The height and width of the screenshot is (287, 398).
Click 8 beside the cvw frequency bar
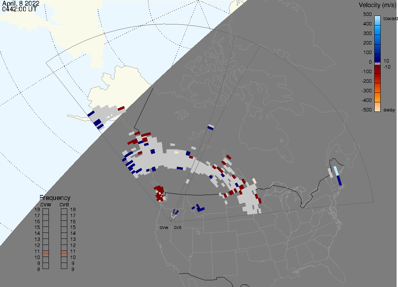[x=39, y=270]
